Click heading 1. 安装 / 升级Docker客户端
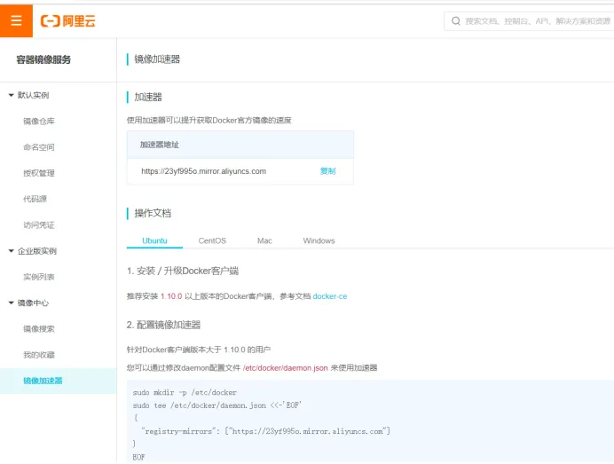The height and width of the screenshot is (464, 614). 183,271
